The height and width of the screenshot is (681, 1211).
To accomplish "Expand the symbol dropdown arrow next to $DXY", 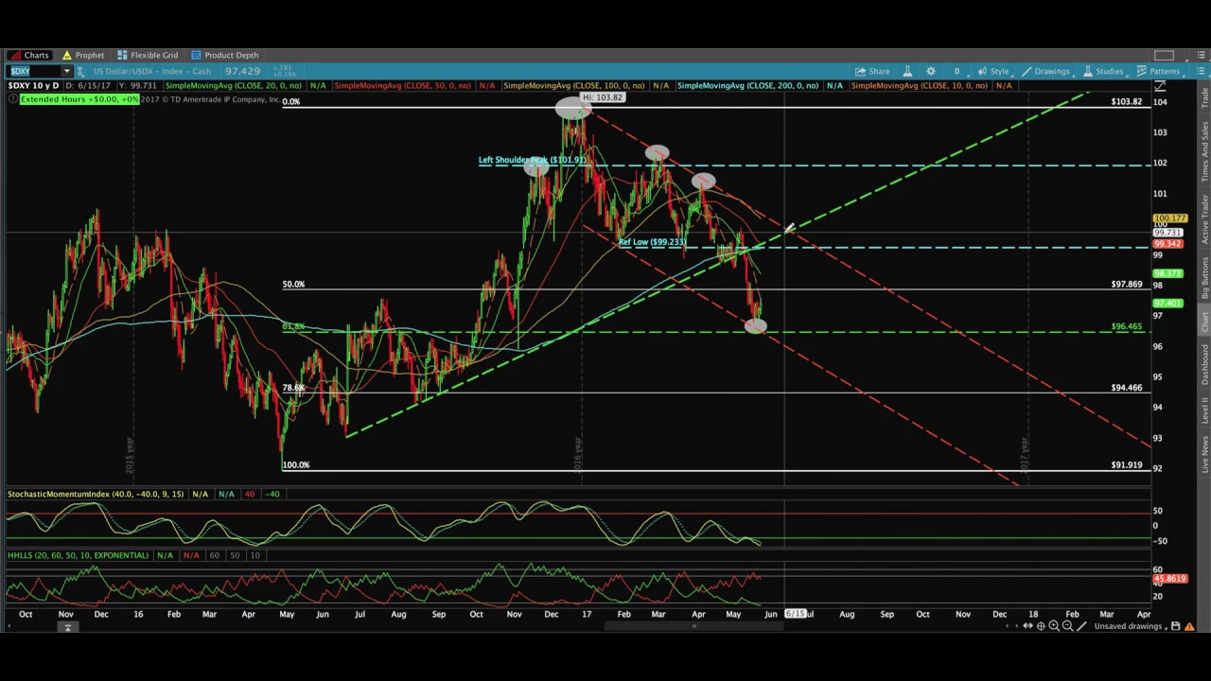I will pyautogui.click(x=66, y=72).
